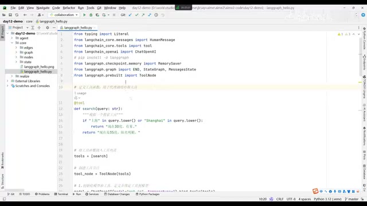Click the core breadcrumb
Screen dimensions: 367x206
(29, 21)
